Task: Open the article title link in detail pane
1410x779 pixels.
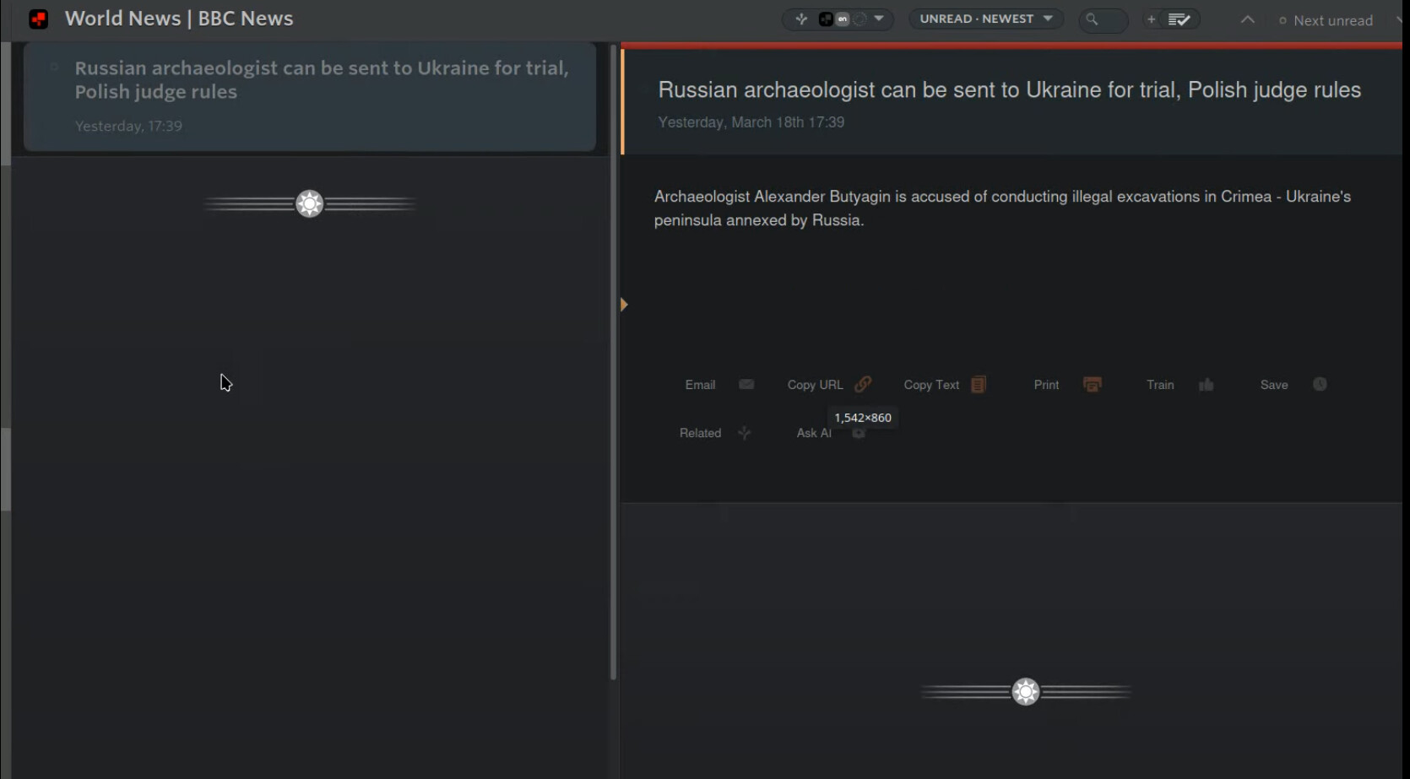Action: pos(1009,90)
